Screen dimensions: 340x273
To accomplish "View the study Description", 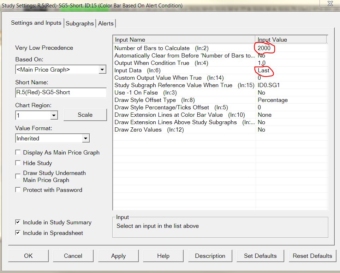I will coord(210,256).
